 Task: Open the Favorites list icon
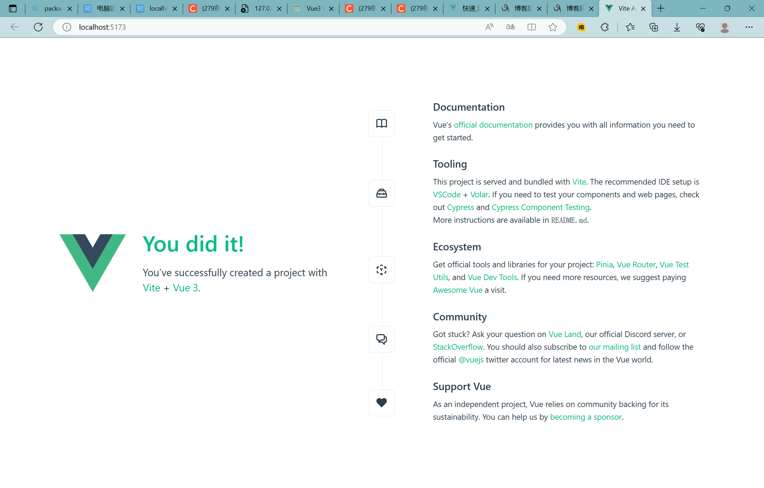pyautogui.click(x=630, y=27)
